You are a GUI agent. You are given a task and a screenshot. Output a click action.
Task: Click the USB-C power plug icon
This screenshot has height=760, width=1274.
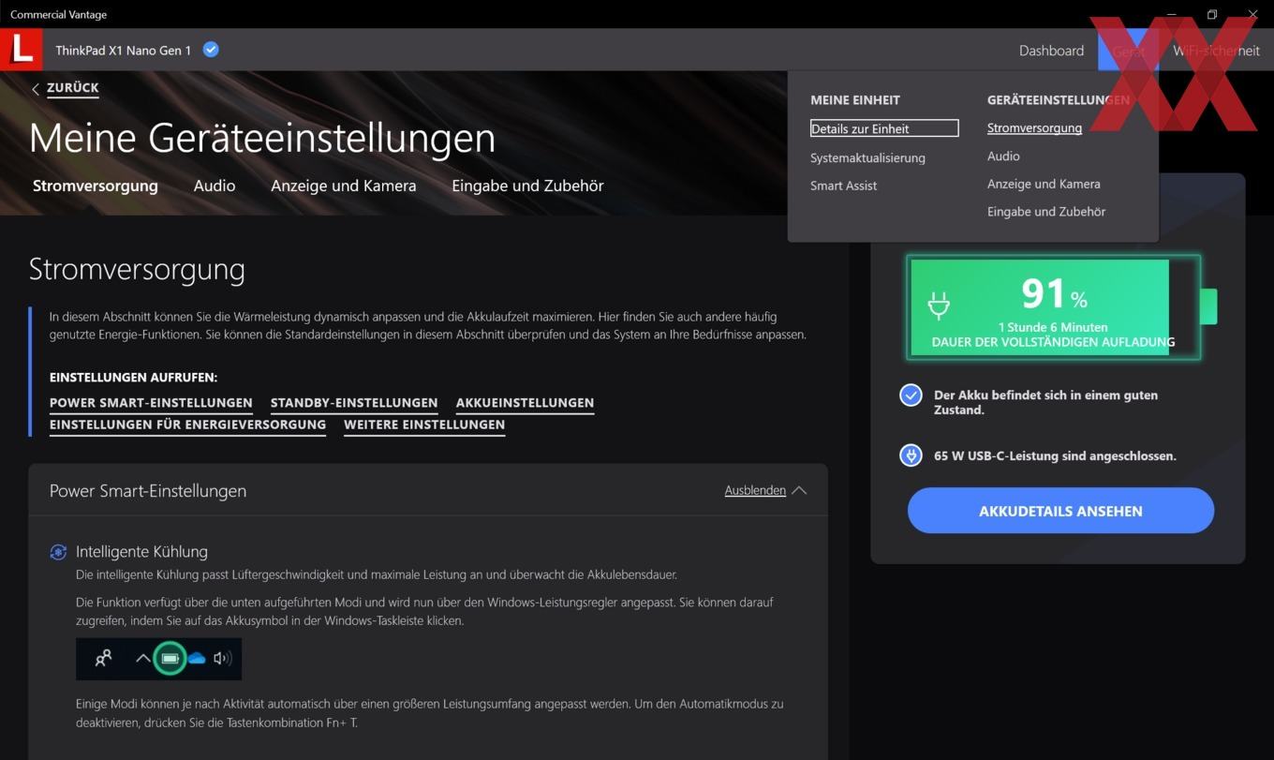tap(911, 455)
